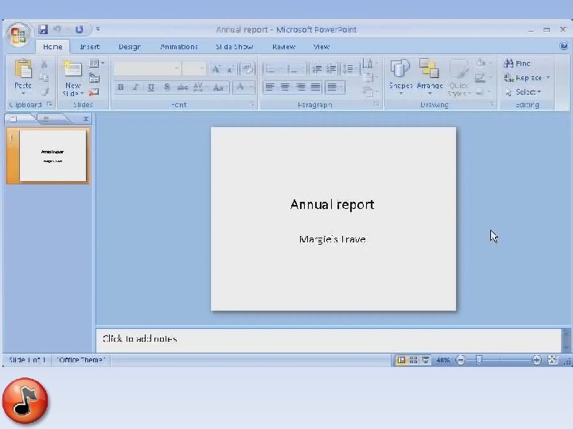Activate the Format Painter brush
The height and width of the screenshot is (429, 573).
click(45, 92)
